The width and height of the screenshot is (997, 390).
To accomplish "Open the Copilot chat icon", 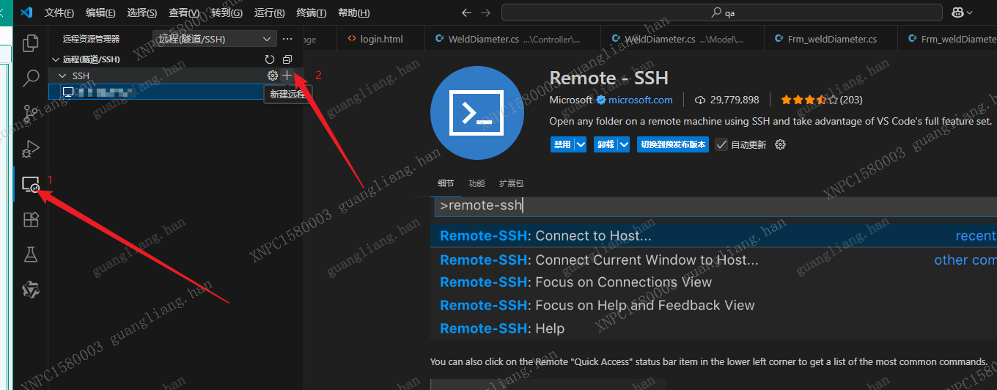I will [x=957, y=12].
